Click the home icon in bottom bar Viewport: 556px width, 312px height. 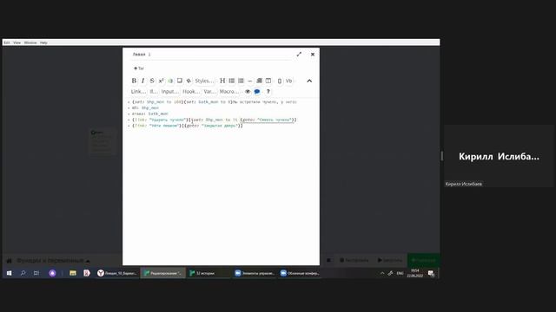[10, 260]
